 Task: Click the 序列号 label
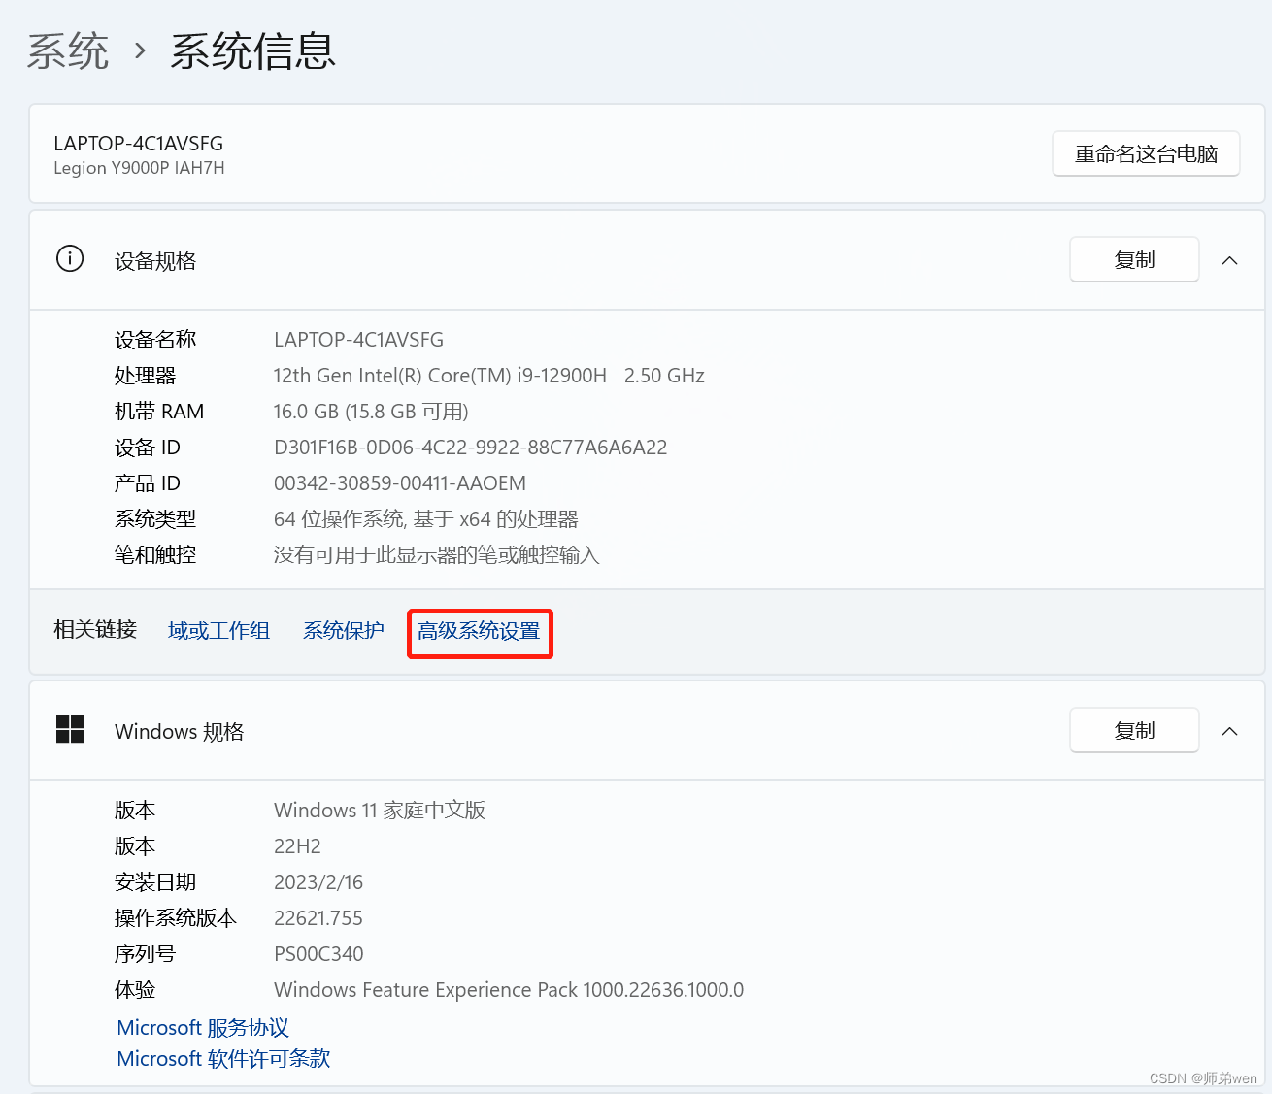click(x=146, y=954)
